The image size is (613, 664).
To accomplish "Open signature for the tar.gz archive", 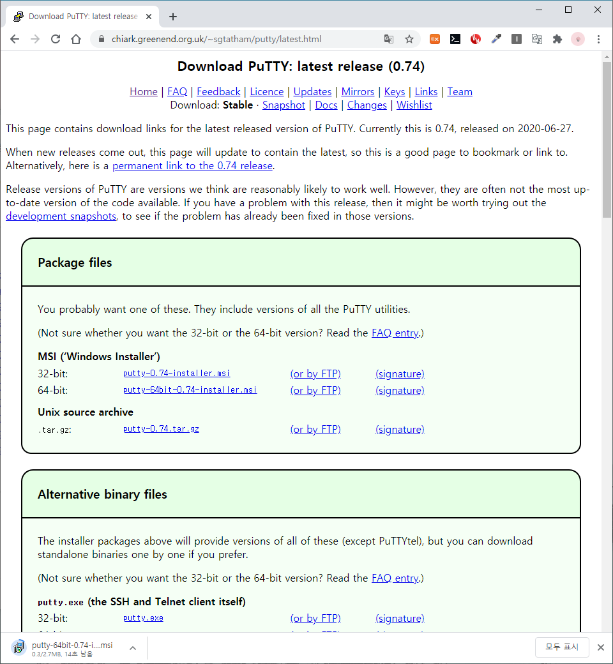I will (x=400, y=430).
